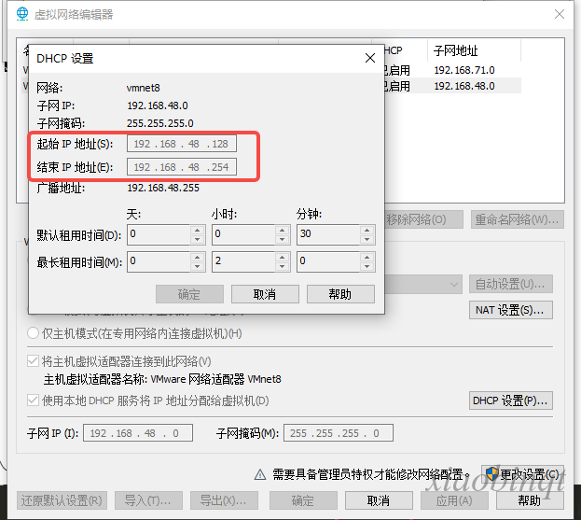
Task: Increase 最长租用时间 hours with up arrow
Action: (x=280, y=257)
